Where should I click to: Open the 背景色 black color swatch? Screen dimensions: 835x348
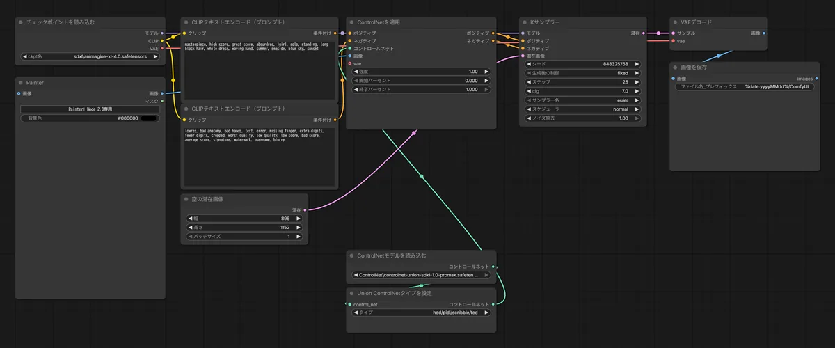pos(150,118)
